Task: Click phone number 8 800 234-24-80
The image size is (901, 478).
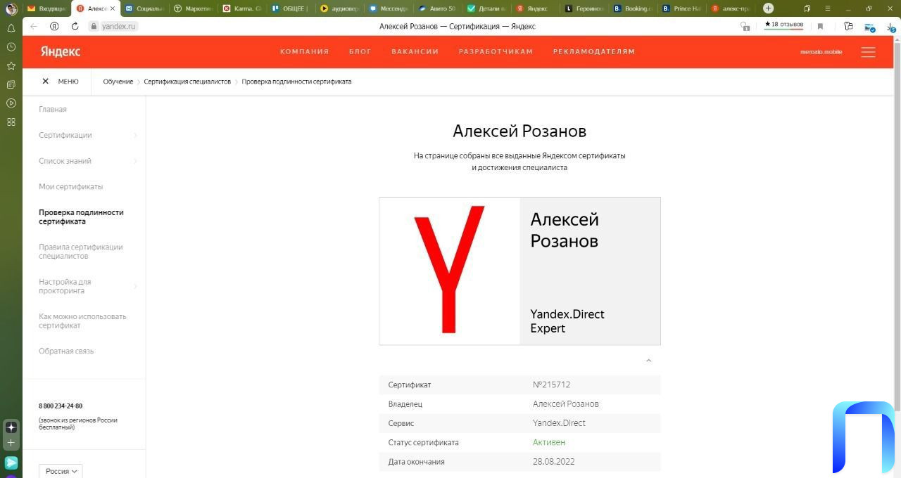Action: tap(61, 406)
